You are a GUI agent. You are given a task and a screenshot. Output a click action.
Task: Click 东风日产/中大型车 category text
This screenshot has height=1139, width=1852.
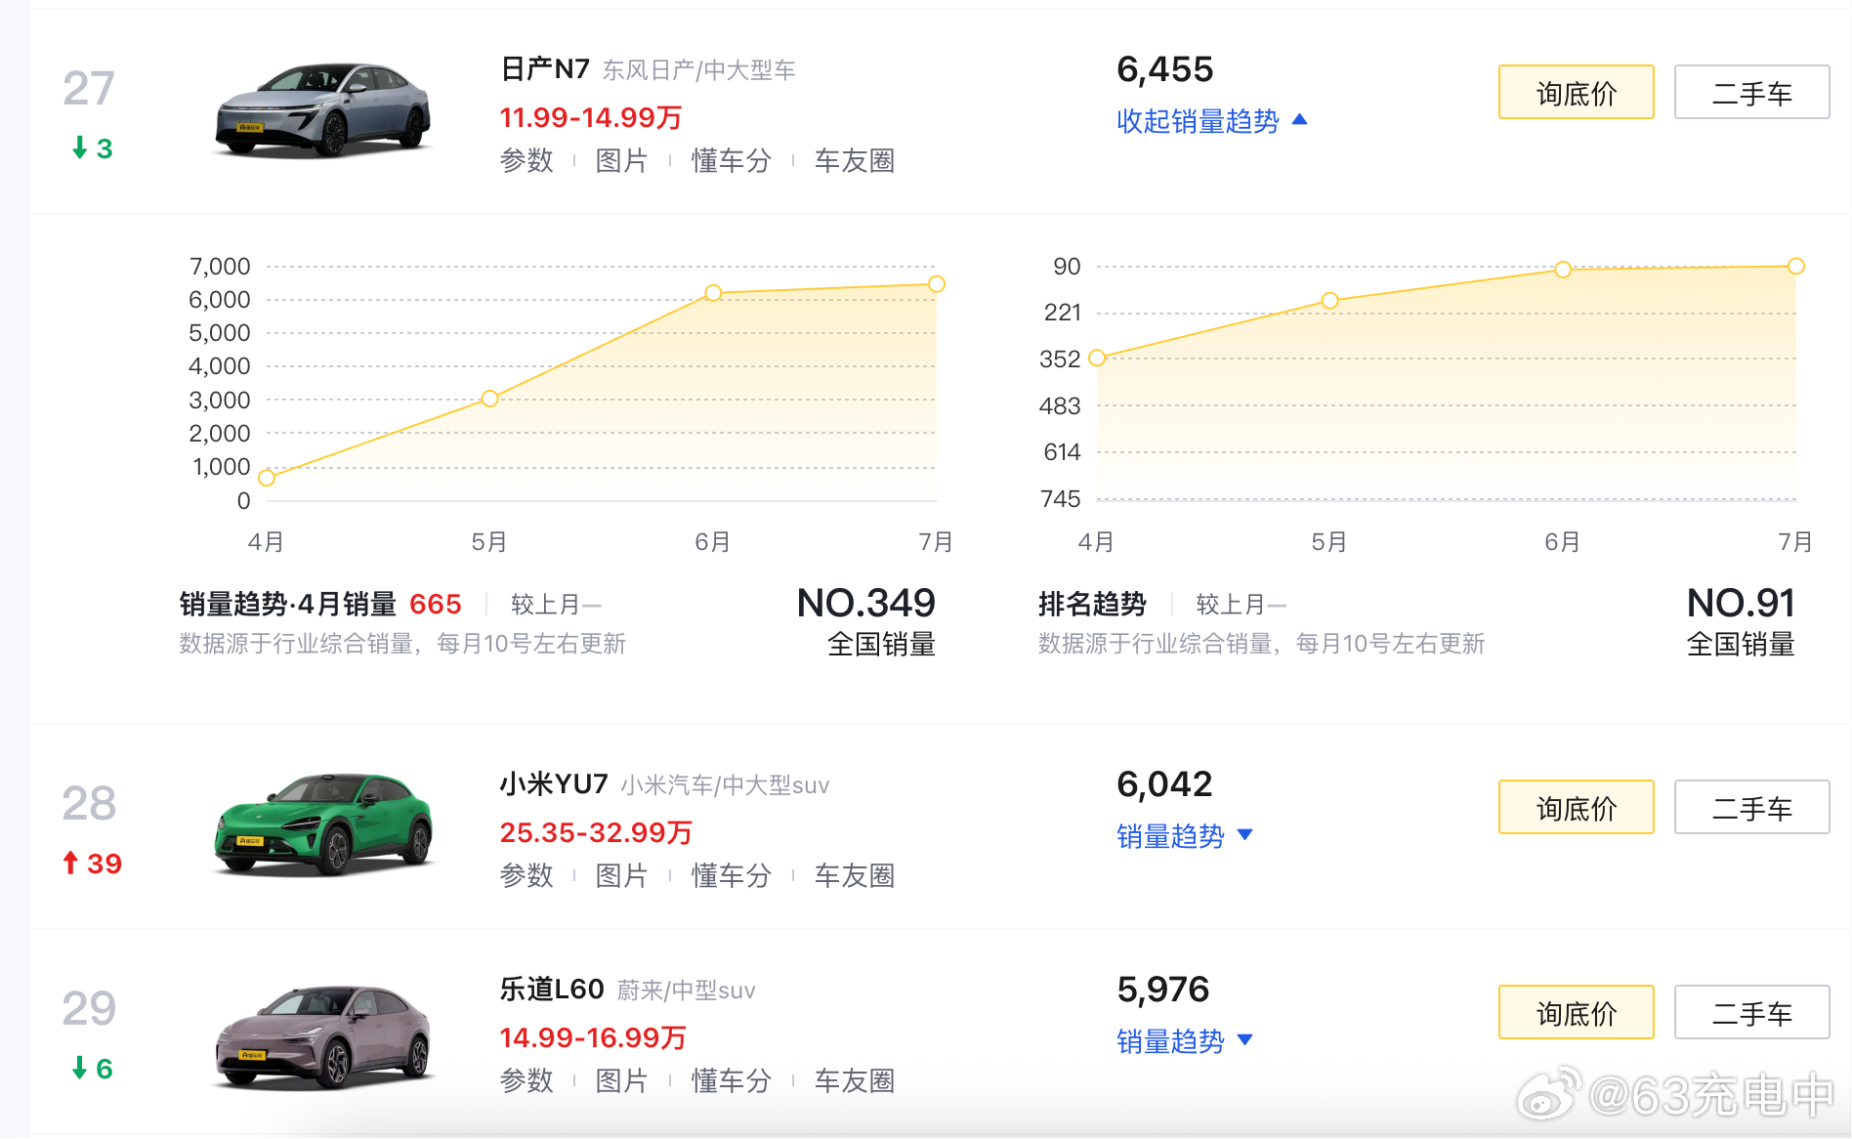pyautogui.click(x=698, y=70)
